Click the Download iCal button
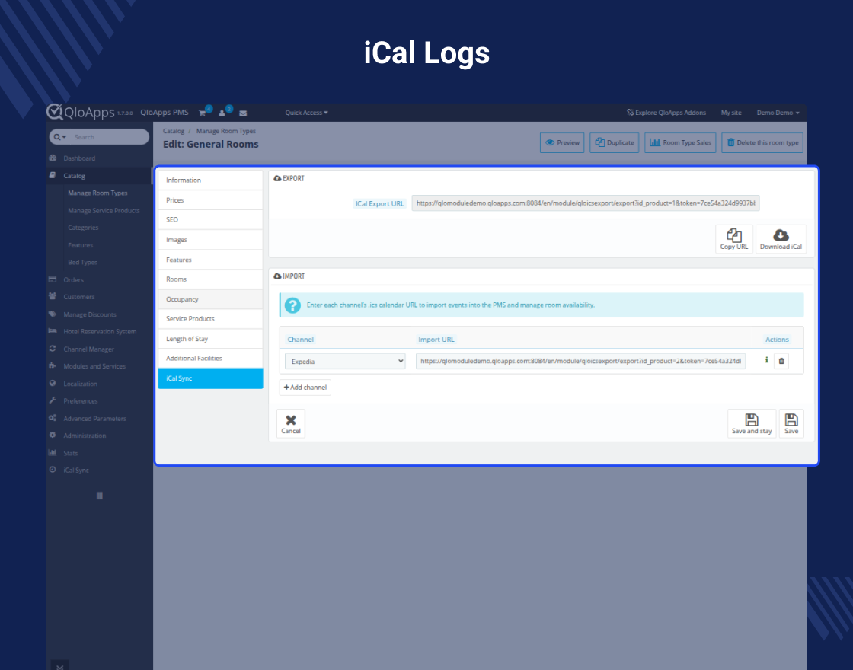The image size is (853, 670). pyautogui.click(x=781, y=239)
